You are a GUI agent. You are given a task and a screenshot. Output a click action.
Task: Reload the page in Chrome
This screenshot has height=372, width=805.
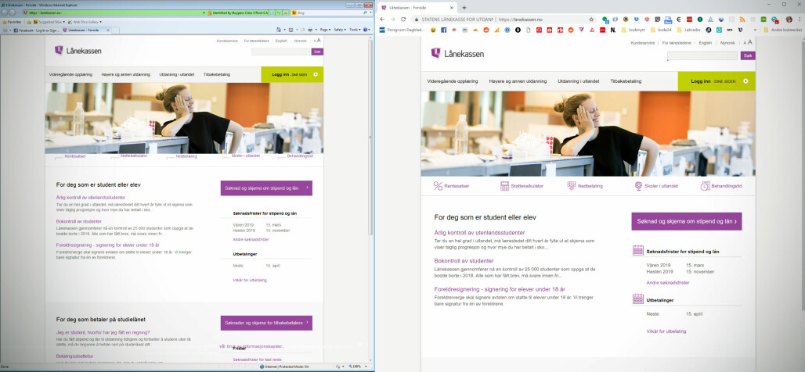point(403,20)
